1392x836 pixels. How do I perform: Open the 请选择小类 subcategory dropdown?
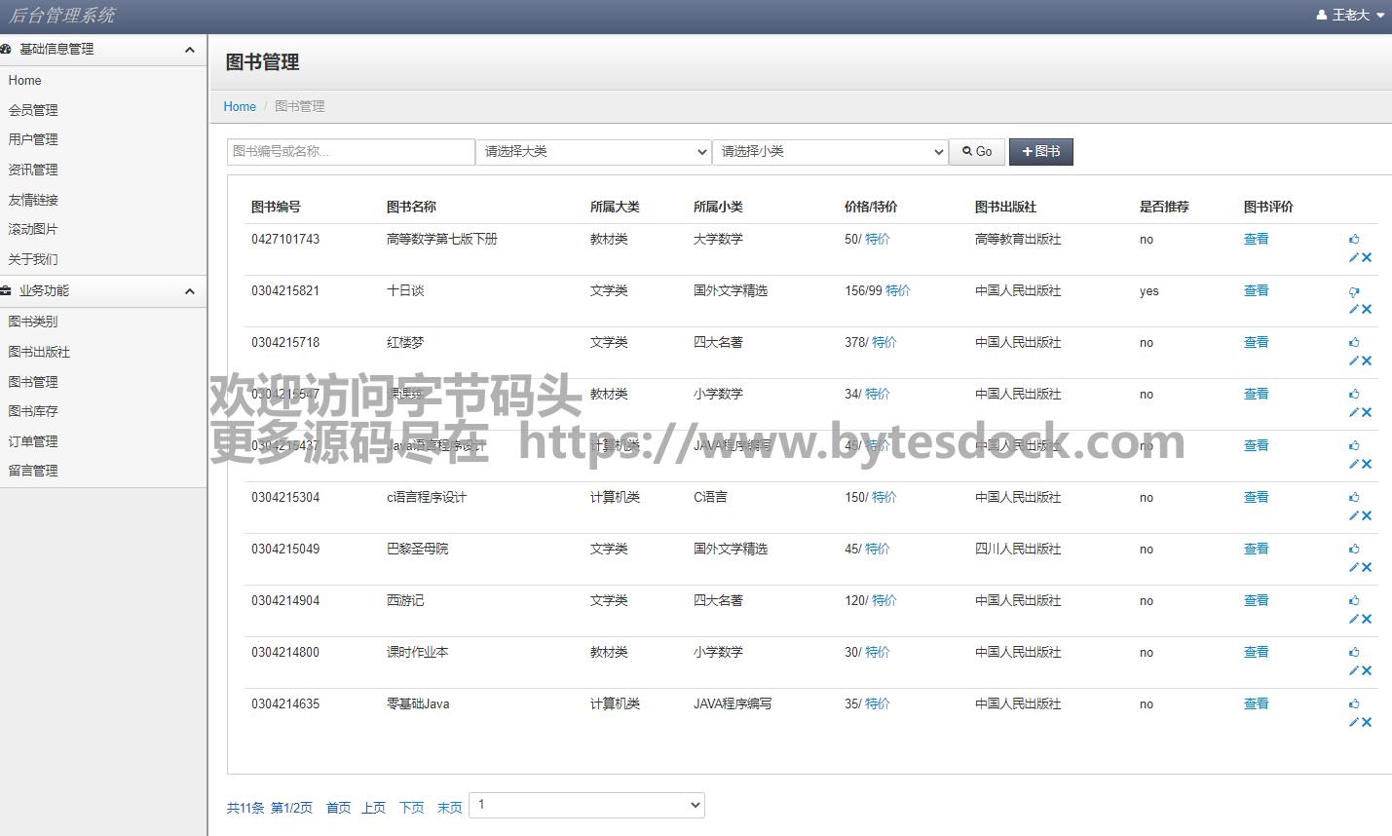830,152
